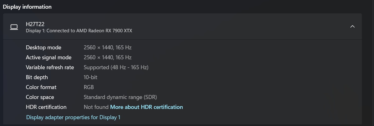Select the RGB color format value
Image resolution: width=374 pixels, height=126 pixels.
coord(89,87)
